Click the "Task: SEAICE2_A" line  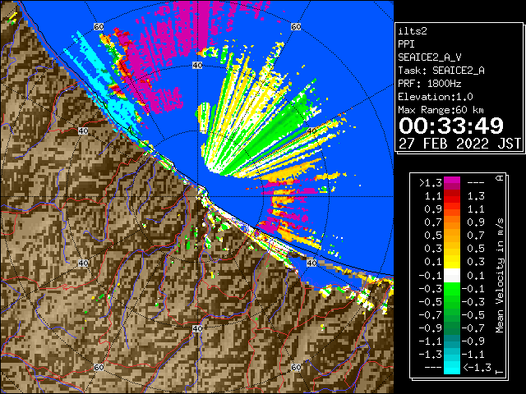441,71
